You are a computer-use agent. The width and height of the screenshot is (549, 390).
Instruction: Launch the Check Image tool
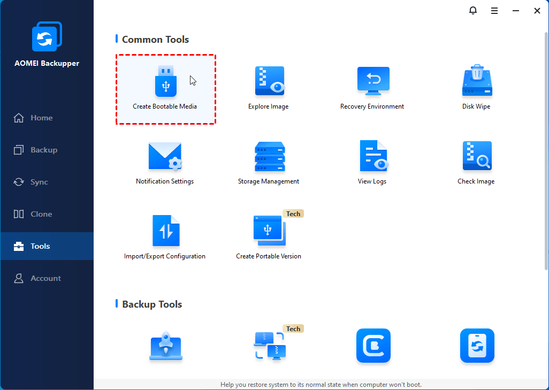click(x=476, y=157)
